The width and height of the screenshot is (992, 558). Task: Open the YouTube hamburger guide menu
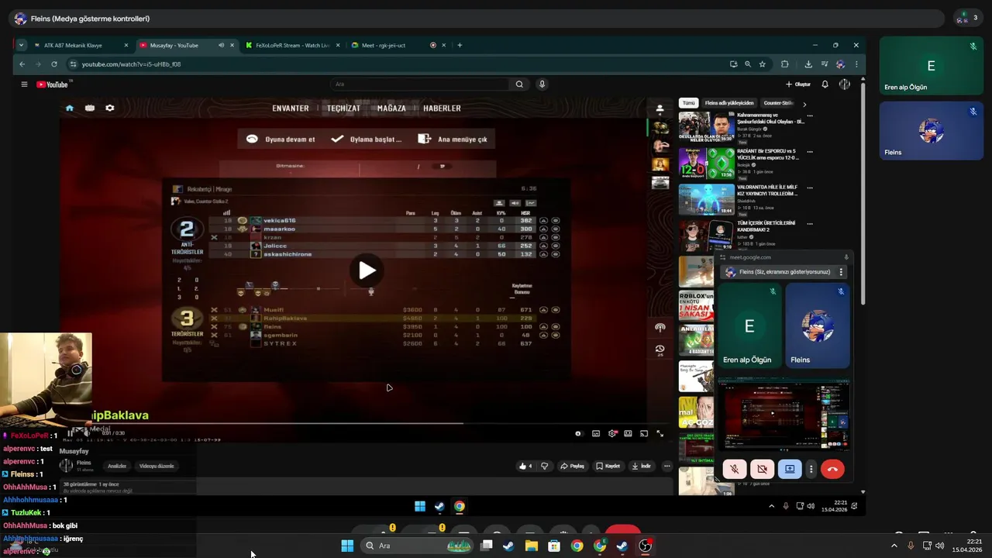tap(24, 84)
